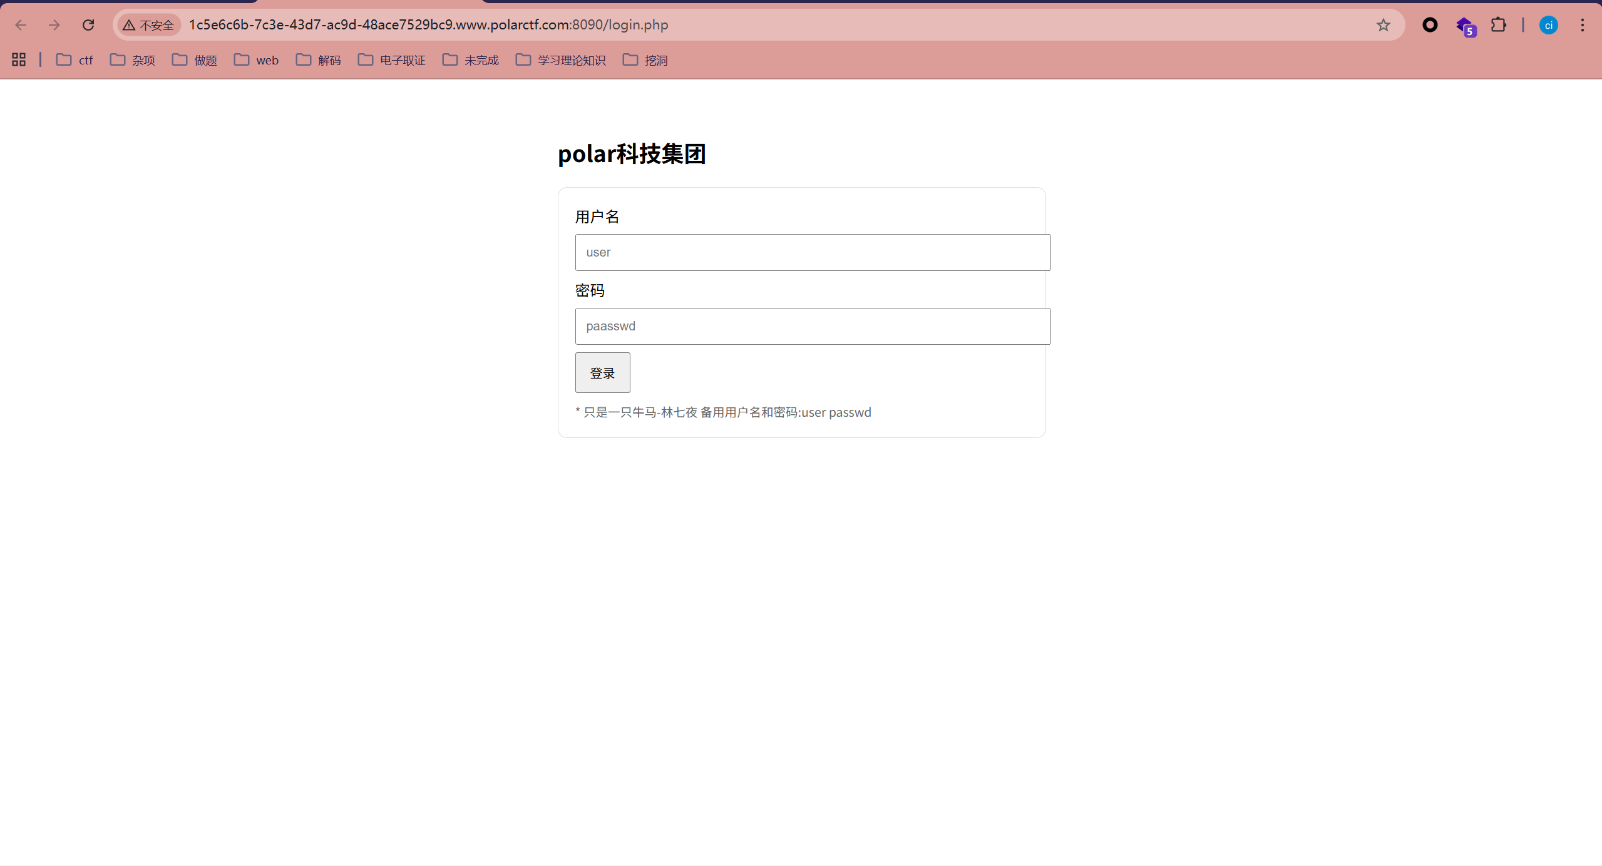Focus the 用户名 username input field
The width and height of the screenshot is (1602, 866).
click(813, 253)
